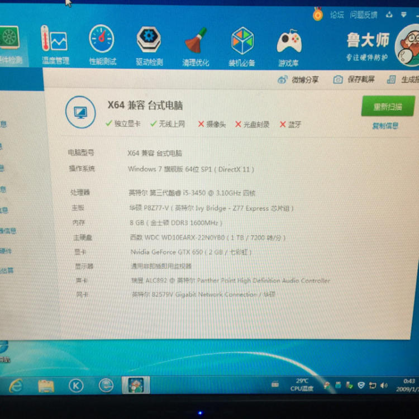Open the 温度管理 temperature management tab
The width and height of the screenshot is (419, 419).
(x=55, y=45)
